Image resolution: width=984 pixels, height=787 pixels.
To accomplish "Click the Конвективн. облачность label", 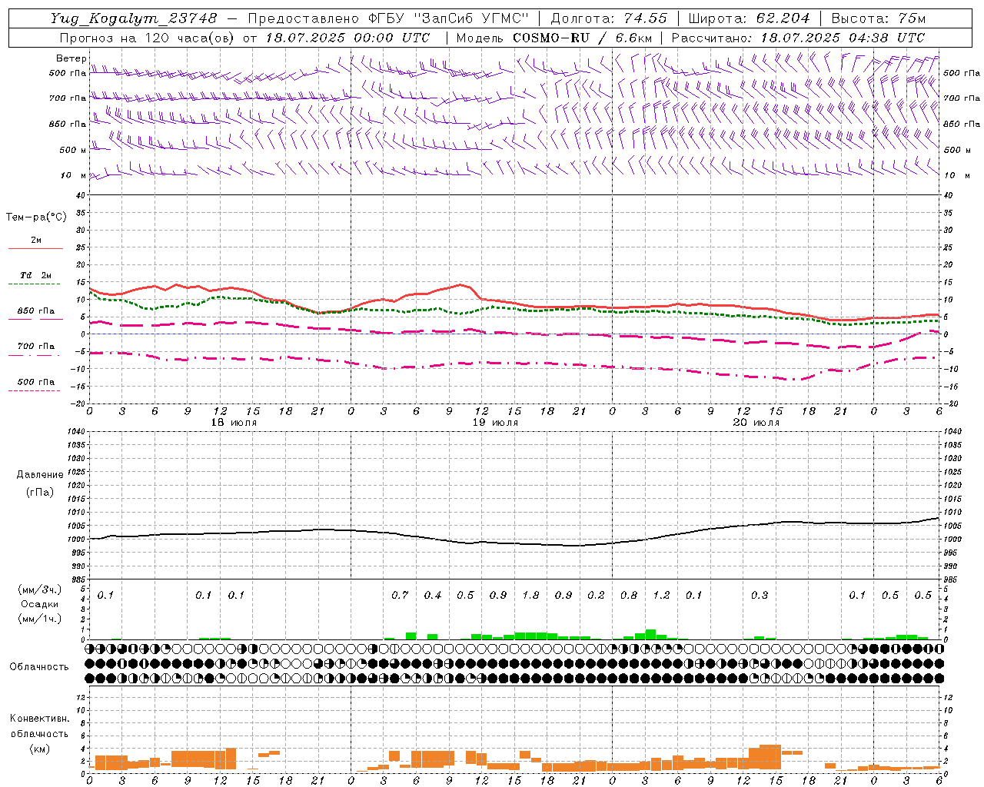I will point(39,726).
